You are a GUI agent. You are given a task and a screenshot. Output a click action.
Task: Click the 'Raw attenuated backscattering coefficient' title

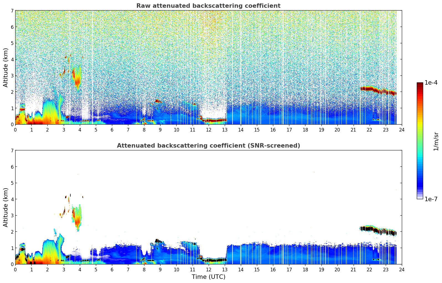pyautogui.click(x=208, y=6)
